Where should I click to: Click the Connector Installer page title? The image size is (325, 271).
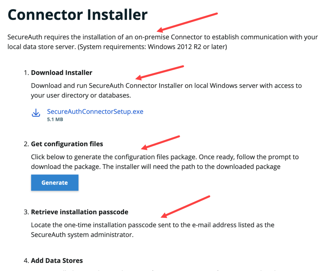tap(77, 14)
